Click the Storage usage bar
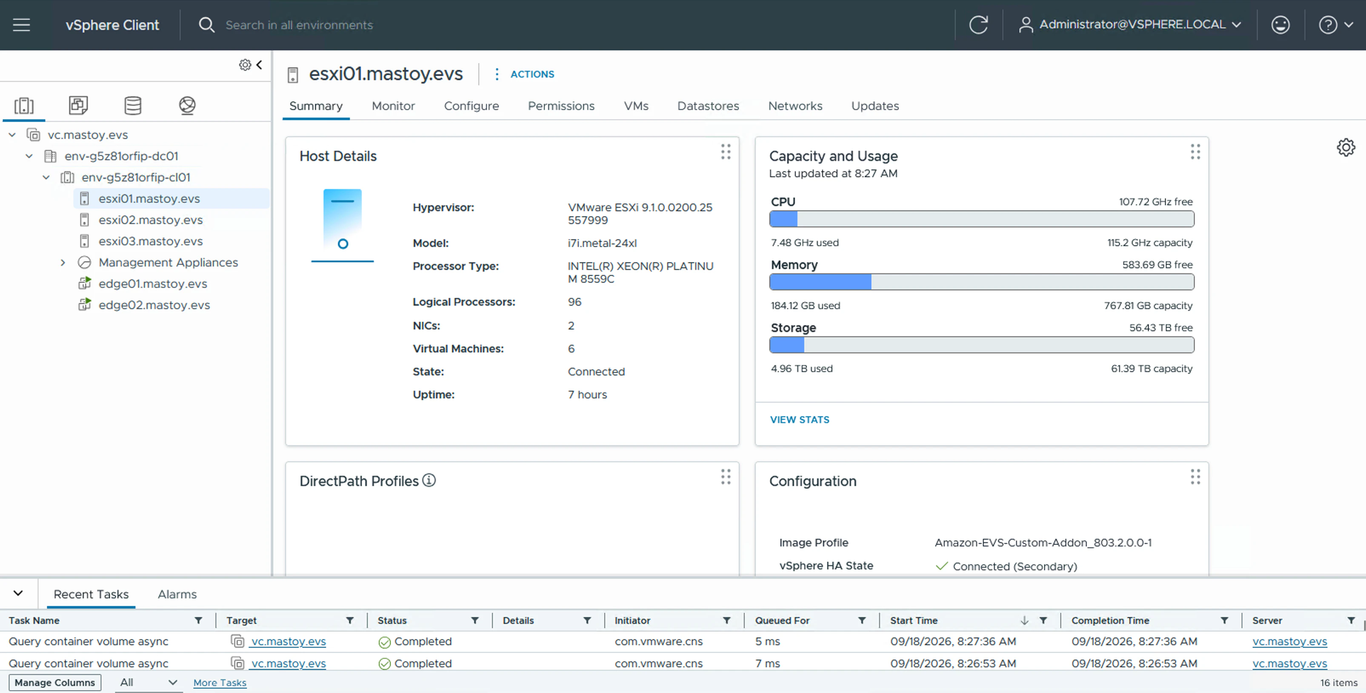The image size is (1366, 693). [x=982, y=345]
